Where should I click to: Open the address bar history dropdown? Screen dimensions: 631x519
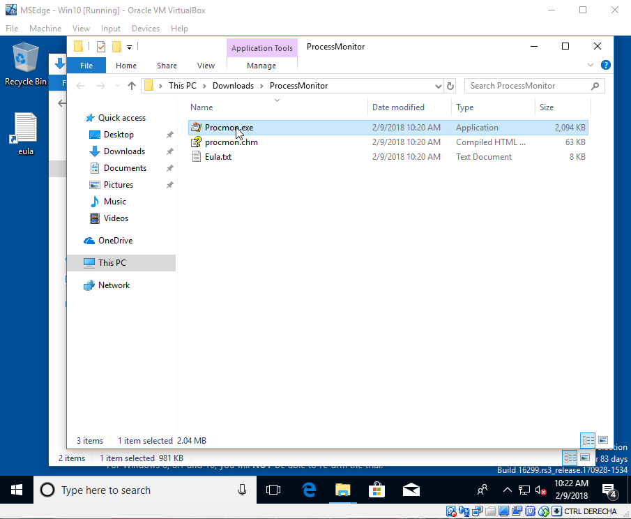coord(438,86)
